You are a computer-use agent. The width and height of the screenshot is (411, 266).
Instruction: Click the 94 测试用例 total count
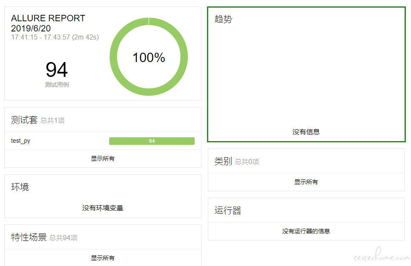[x=57, y=74]
